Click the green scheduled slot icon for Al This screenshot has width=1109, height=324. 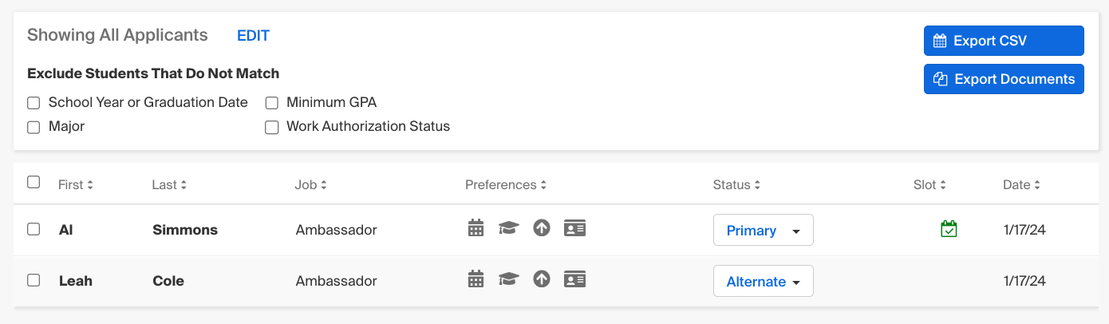(949, 229)
